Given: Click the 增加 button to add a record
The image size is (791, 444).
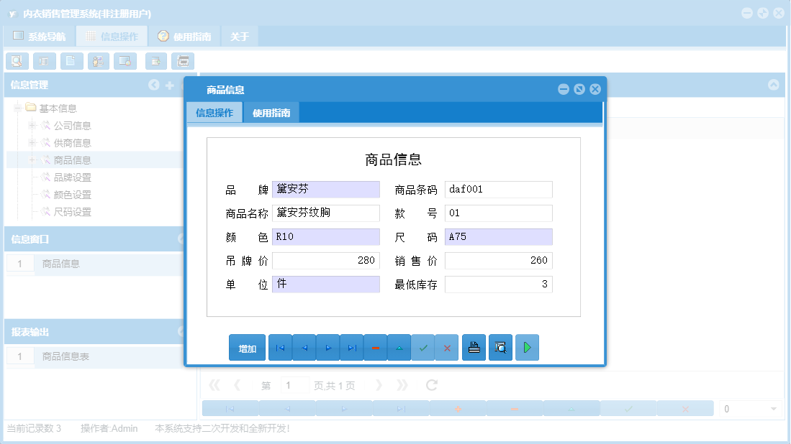Looking at the screenshot, I should tap(247, 347).
